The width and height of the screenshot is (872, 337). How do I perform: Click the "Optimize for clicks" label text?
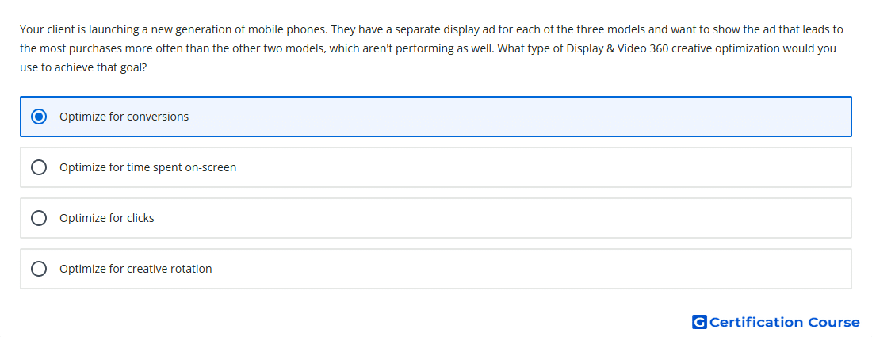click(x=107, y=218)
